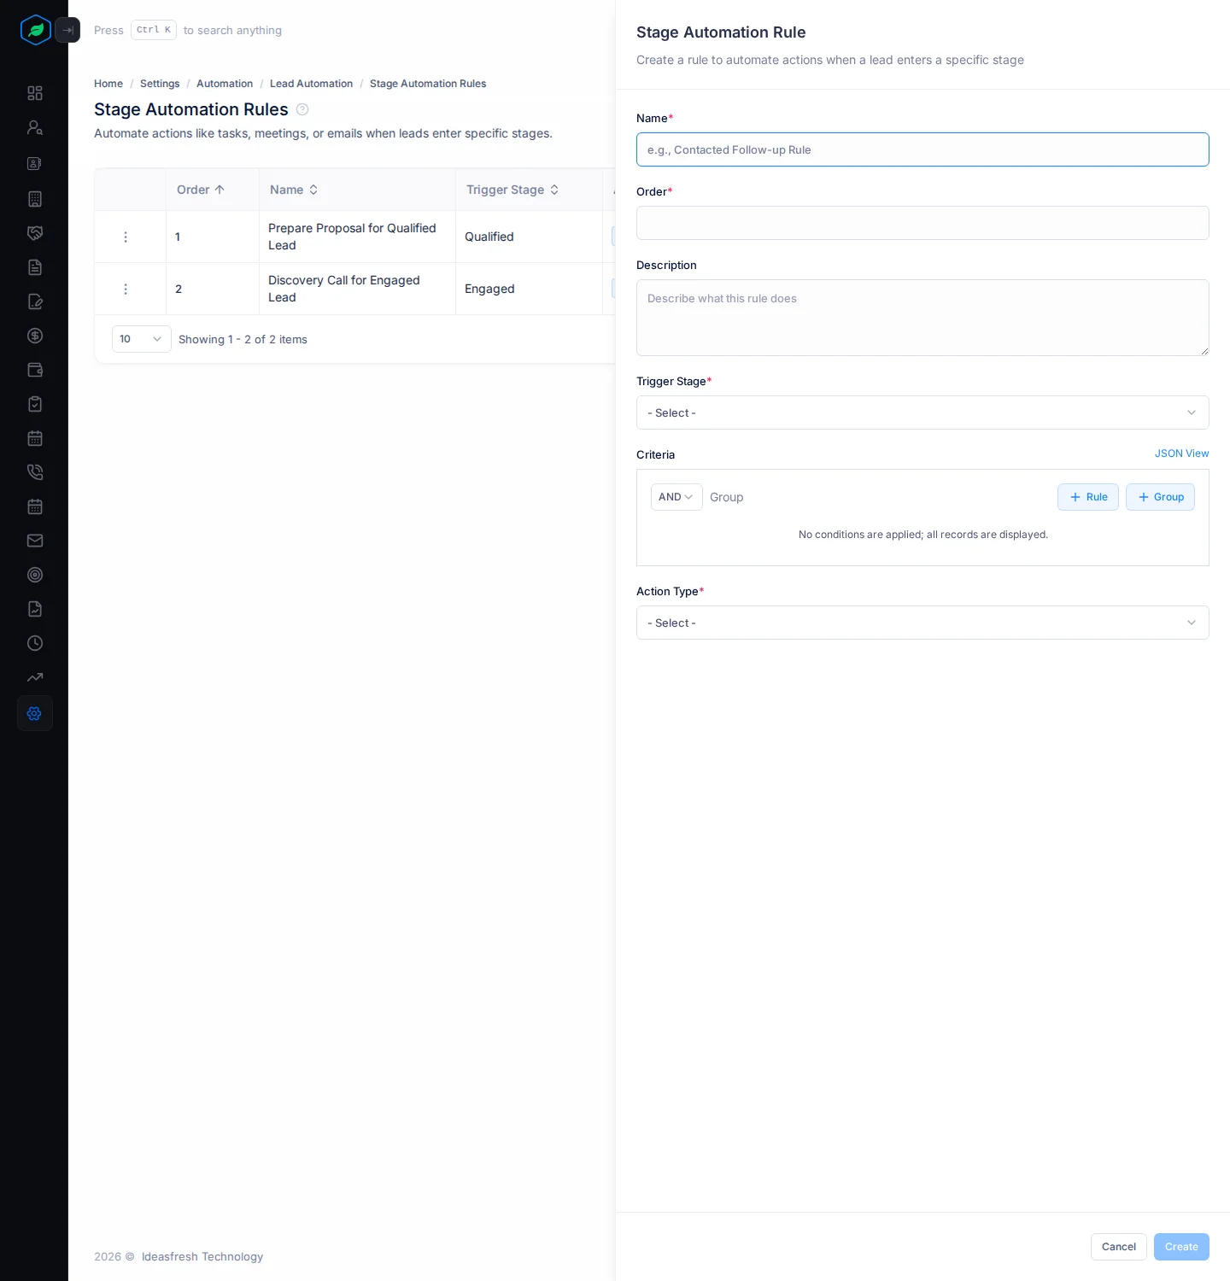The image size is (1230, 1281).
Task: Sort table by Name column
Action: click(294, 190)
